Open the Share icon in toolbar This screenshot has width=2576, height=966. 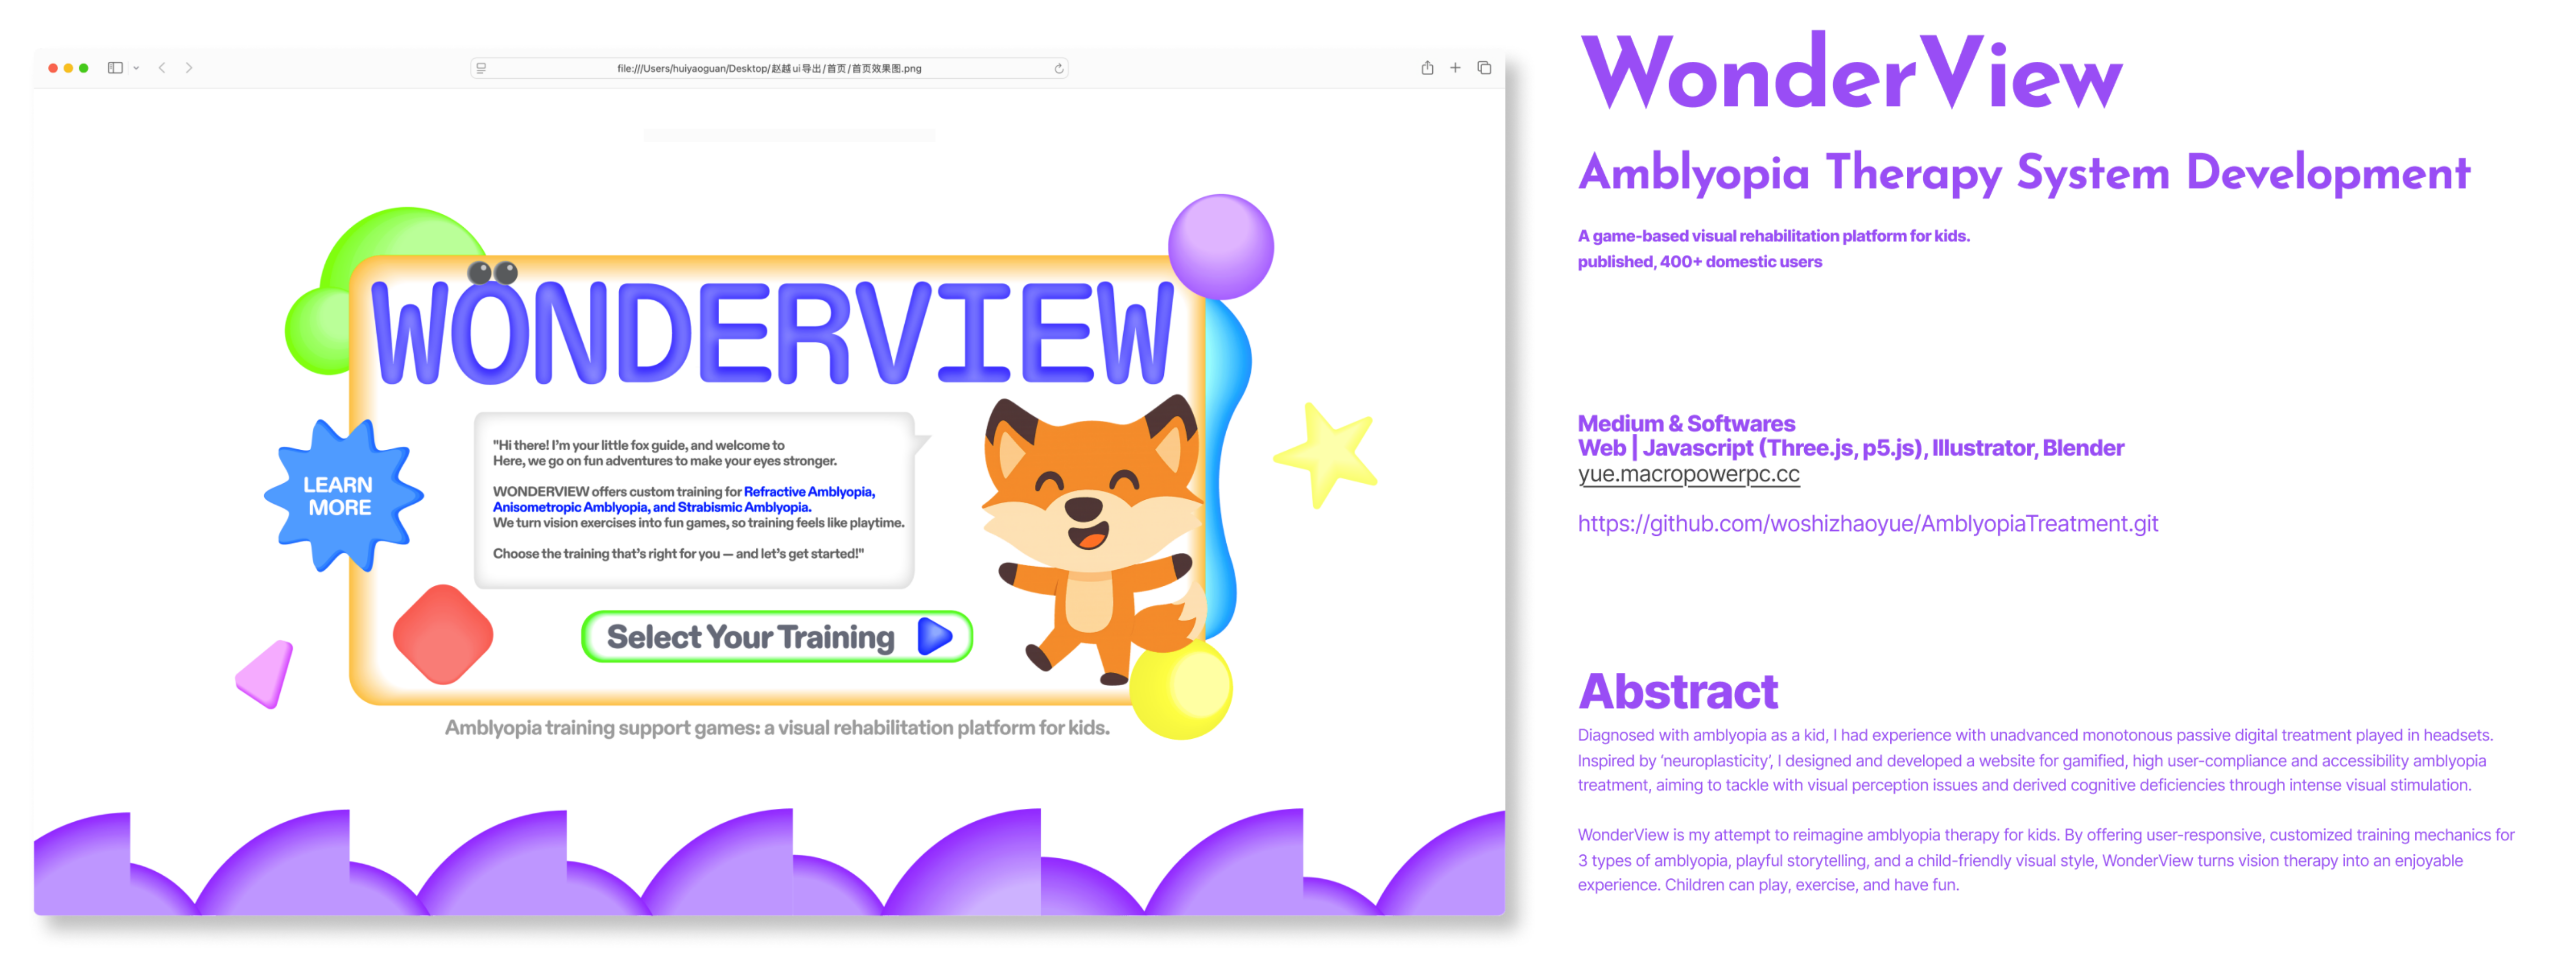(x=1427, y=68)
